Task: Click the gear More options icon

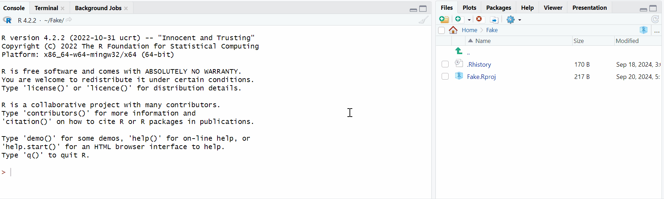Action: pyautogui.click(x=511, y=20)
